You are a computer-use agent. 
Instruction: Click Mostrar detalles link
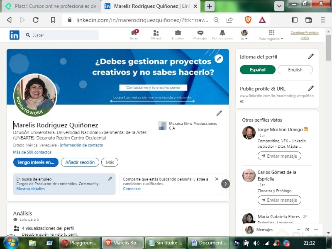[x=30, y=189]
